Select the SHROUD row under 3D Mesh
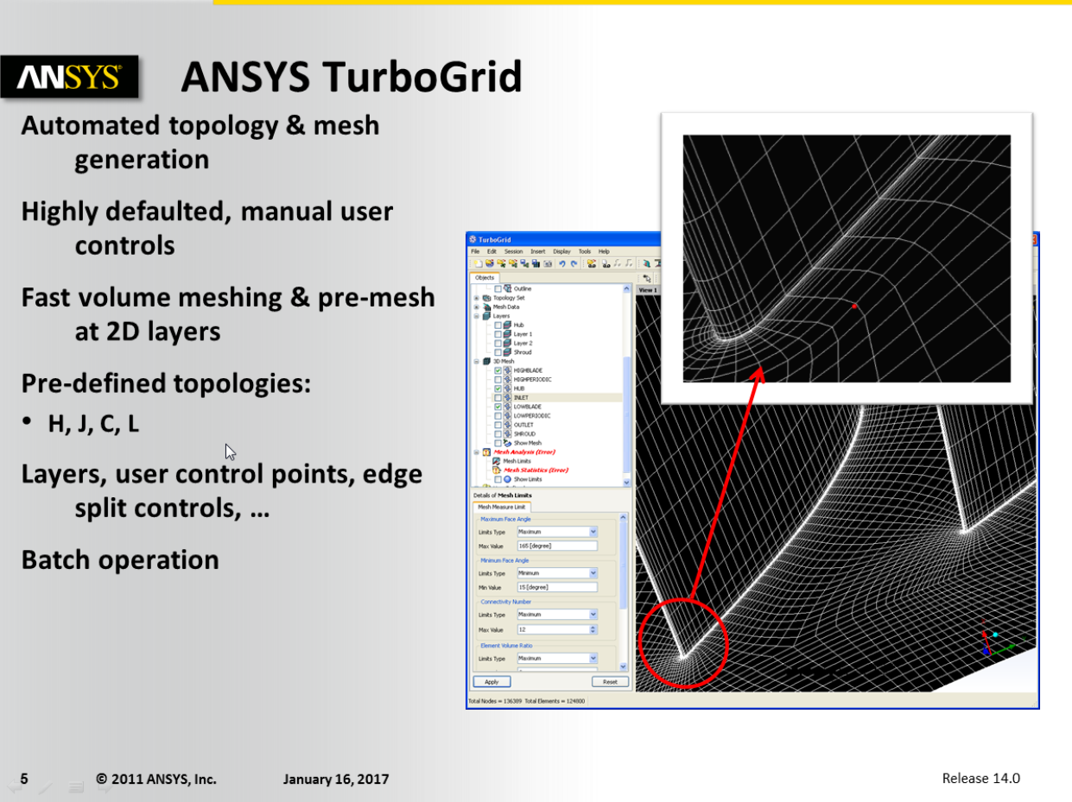Image resolution: width=1072 pixels, height=802 pixels. [525, 434]
